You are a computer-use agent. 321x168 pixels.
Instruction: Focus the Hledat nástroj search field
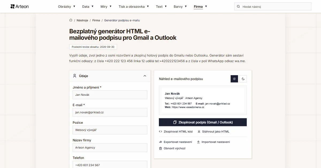[x=273, y=7]
